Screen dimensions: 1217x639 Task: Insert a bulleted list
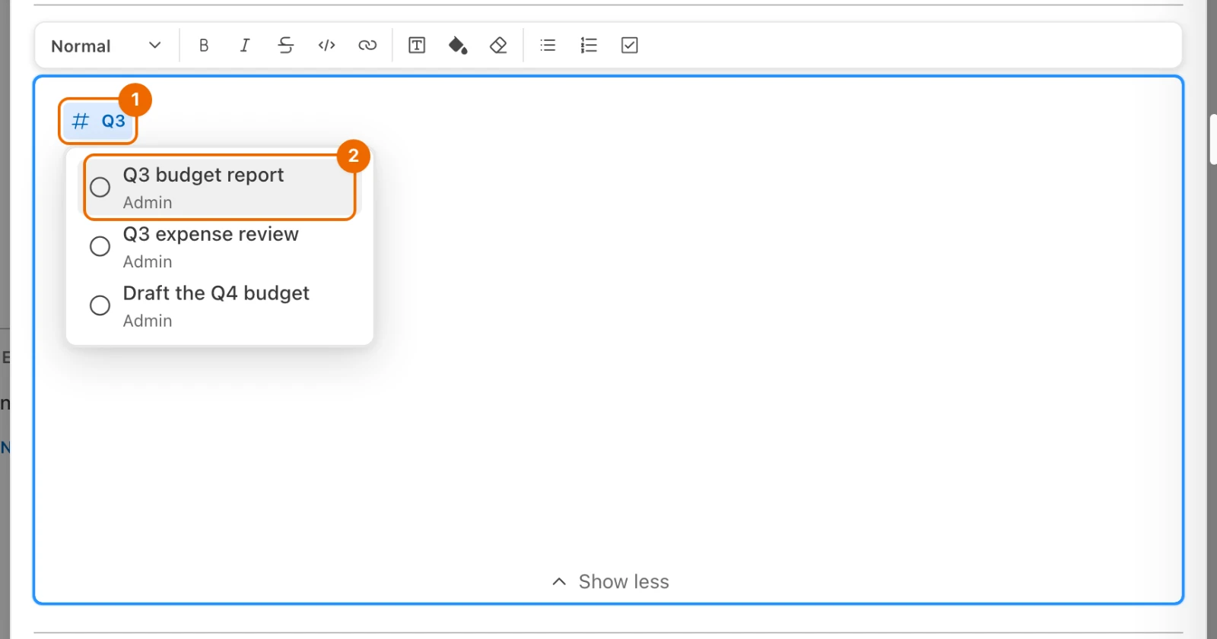click(x=548, y=46)
